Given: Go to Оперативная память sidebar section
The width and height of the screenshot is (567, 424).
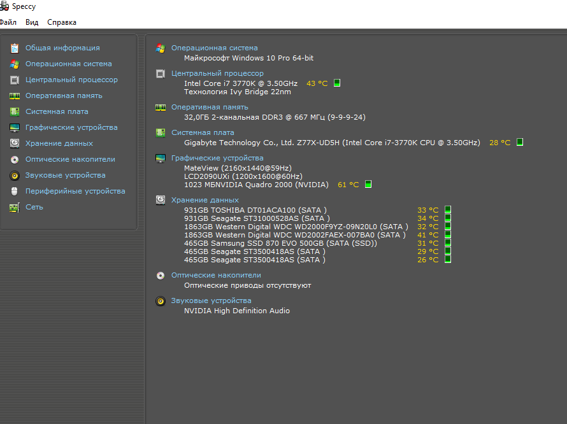Looking at the screenshot, I should (64, 95).
